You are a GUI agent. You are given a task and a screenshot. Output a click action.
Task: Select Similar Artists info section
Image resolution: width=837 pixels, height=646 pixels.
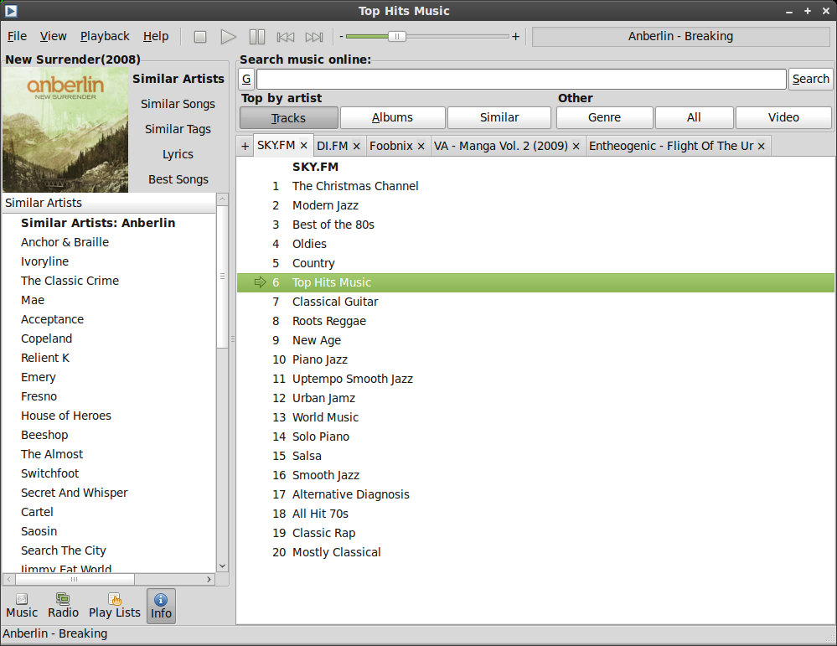[178, 79]
